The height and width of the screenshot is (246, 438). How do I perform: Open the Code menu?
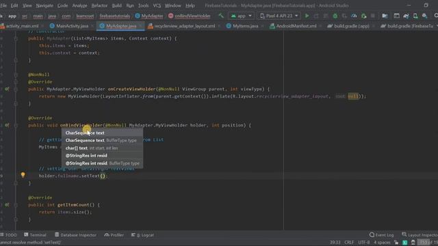[62, 5]
